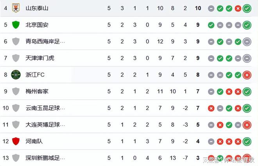Select the 河南队 team name
The height and width of the screenshot is (166, 258).
click(x=34, y=141)
